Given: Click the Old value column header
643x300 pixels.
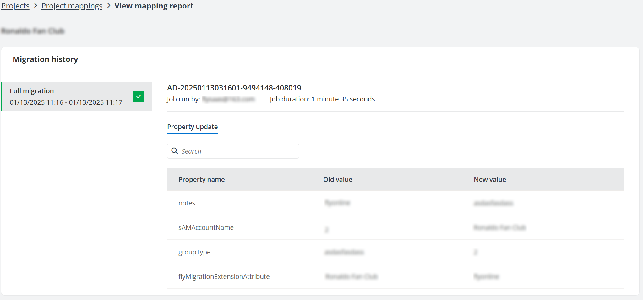Looking at the screenshot, I should pos(338,179).
